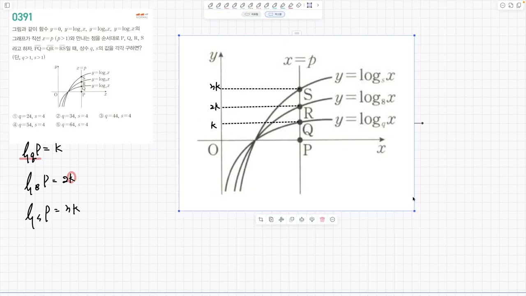Click answer choice ③ q=44, s=4
This screenshot has height=296, width=526.
pyautogui.click(x=115, y=116)
